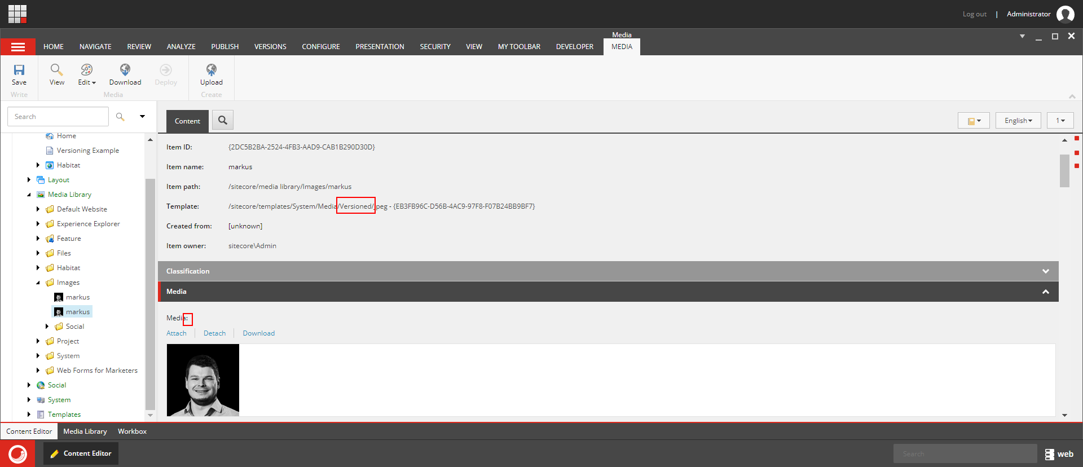This screenshot has width=1083, height=467.
Task: Click the Save icon in the ribbon
Action: point(19,70)
